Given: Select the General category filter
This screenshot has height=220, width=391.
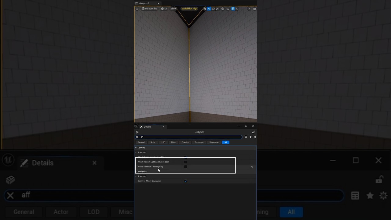Looking at the screenshot, I should pos(141,142).
